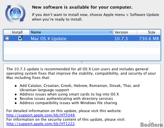This screenshot has width=164, height=128.
Task: Click the Install column header
Action: (x=20, y=32)
